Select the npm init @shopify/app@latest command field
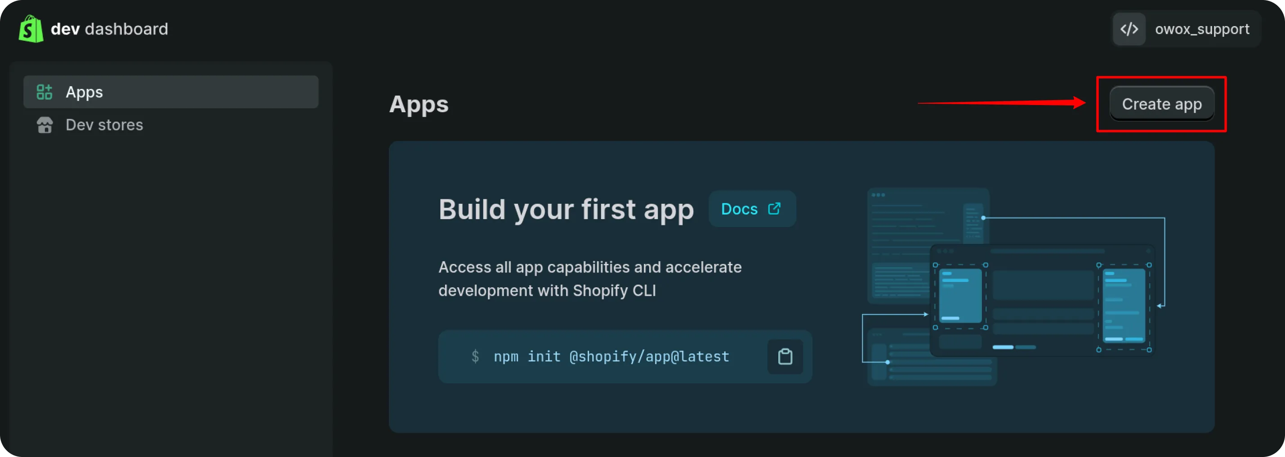This screenshot has height=457, width=1285. pyautogui.click(x=611, y=356)
